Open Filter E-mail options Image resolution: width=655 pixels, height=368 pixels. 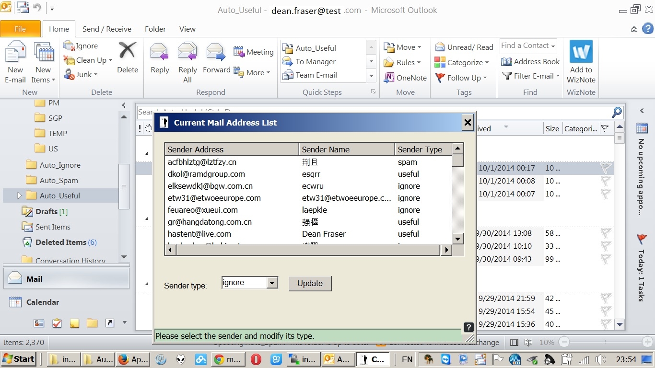click(531, 76)
